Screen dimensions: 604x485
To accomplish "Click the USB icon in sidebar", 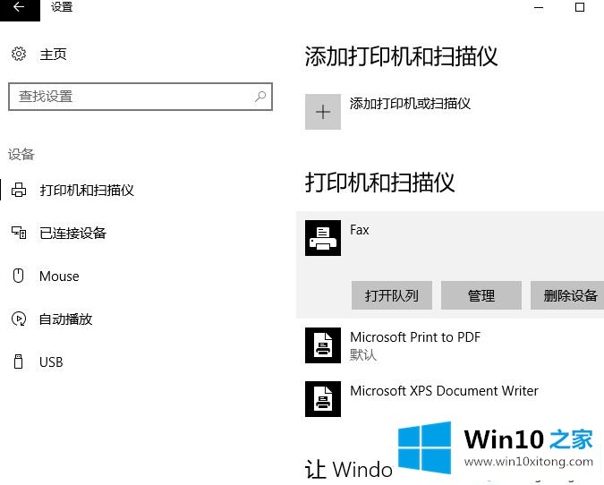I will click(18, 362).
